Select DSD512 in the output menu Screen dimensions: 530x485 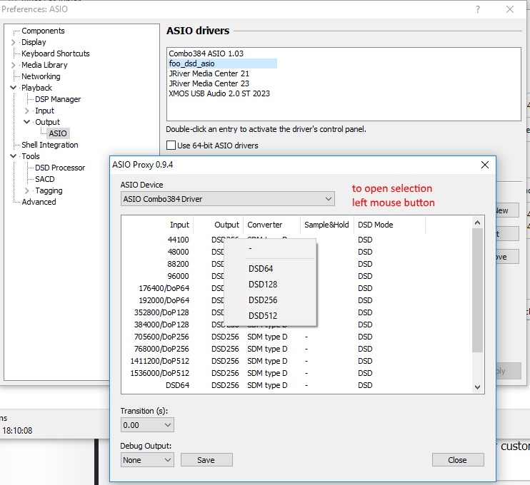point(262,316)
